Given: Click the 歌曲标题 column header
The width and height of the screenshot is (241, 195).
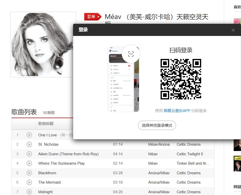Looking at the screenshot, I should point(46,124).
